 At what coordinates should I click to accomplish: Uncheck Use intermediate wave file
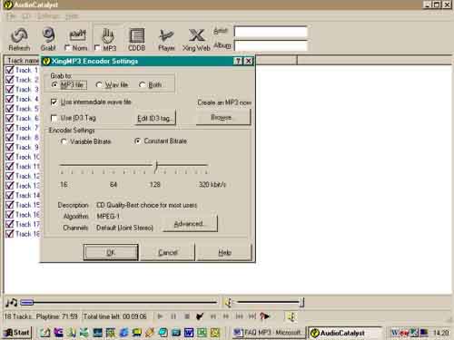tap(54, 102)
